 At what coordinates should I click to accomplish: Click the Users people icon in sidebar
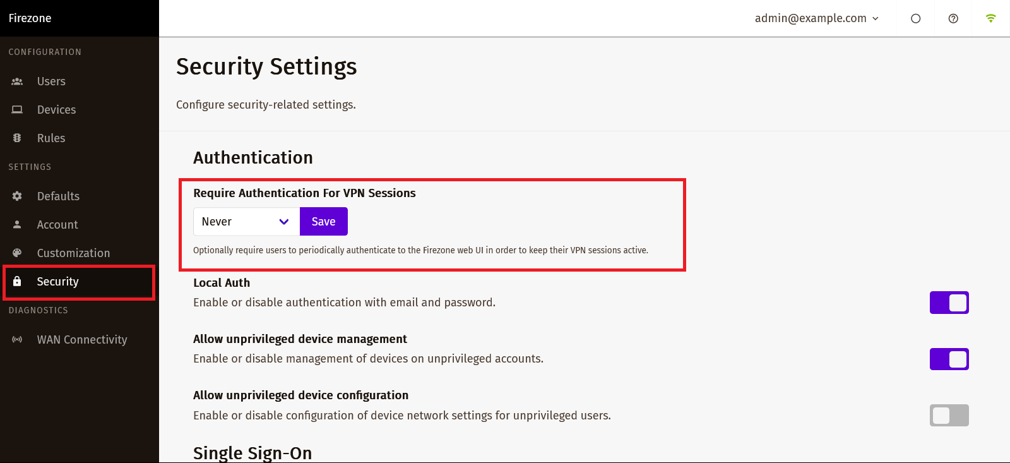point(17,81)
